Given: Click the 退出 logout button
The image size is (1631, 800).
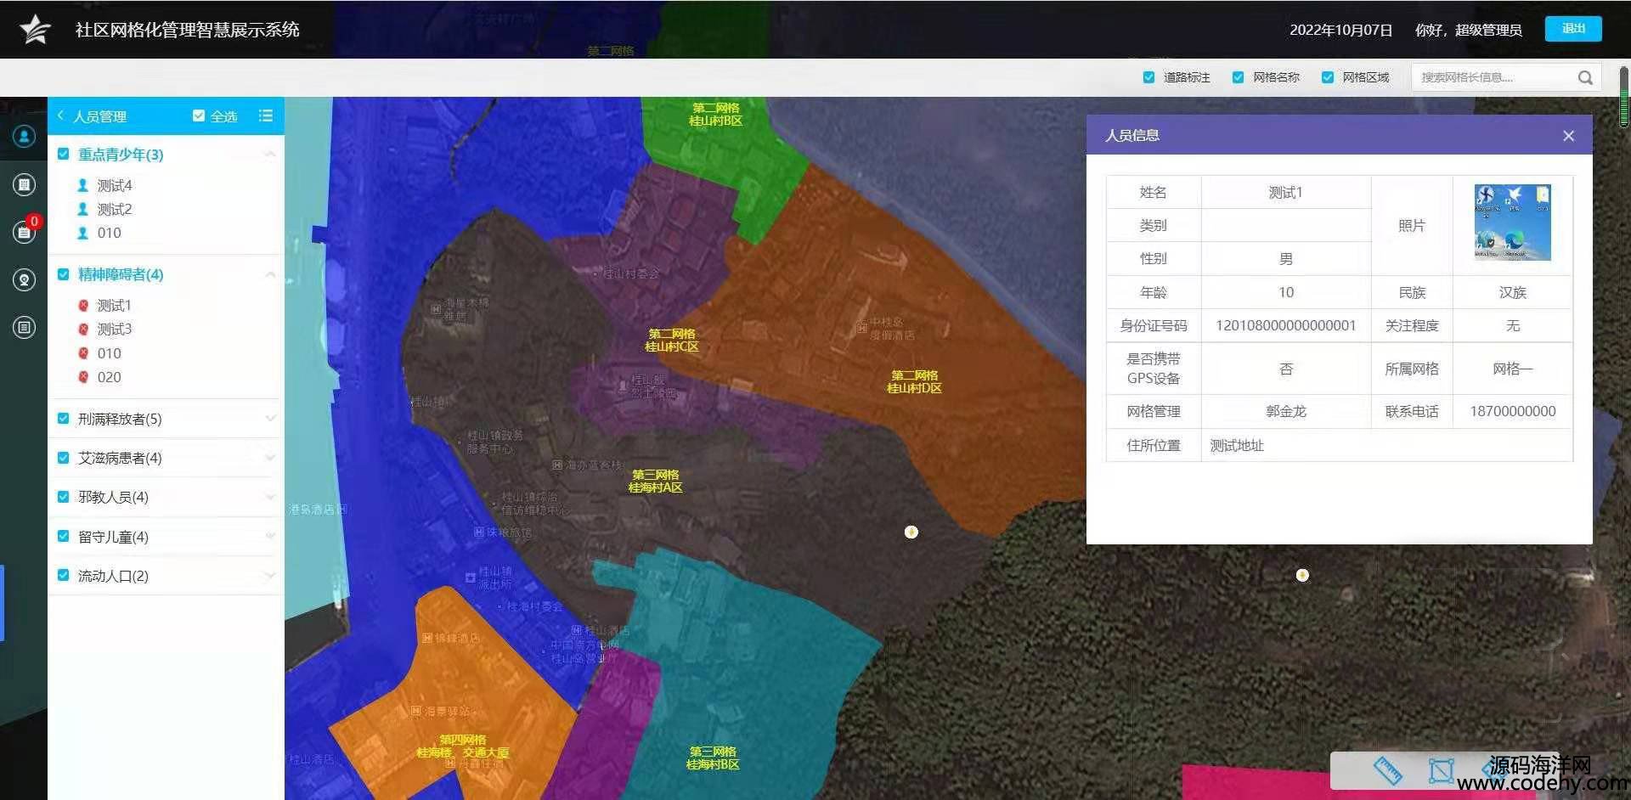Looking at the screenshot, I should [x=1572, y=29].
